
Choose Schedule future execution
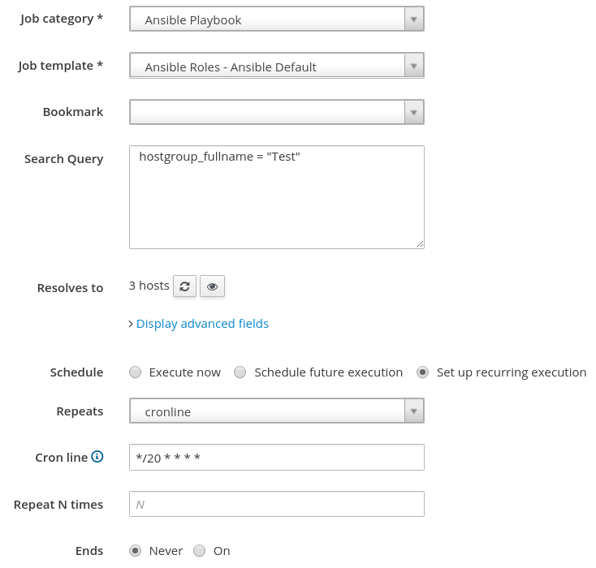point(240,372)
